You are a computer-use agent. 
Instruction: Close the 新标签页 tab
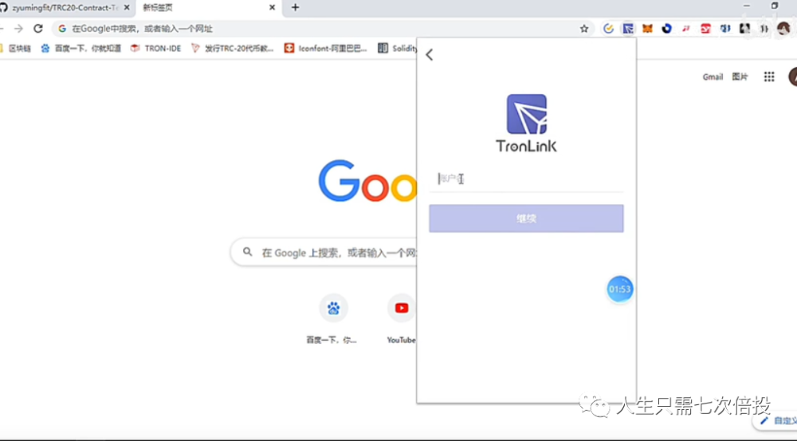(x=272, y=8)
